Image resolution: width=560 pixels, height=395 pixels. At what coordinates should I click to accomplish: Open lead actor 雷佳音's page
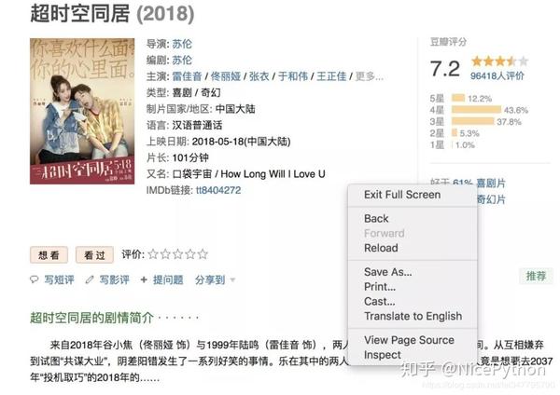pyautogui.click(x=187, y=76)
